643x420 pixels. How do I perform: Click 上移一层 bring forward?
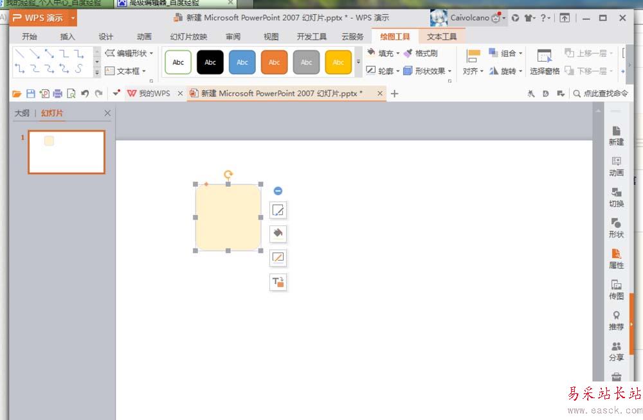coord(588,53)
